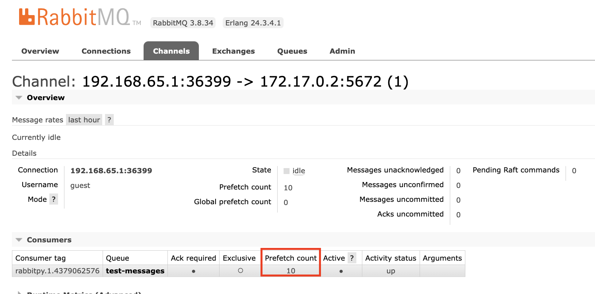This screenshot has height=294, width=595.
Task: Open help icon next to Active column
Action: point(352,258)
